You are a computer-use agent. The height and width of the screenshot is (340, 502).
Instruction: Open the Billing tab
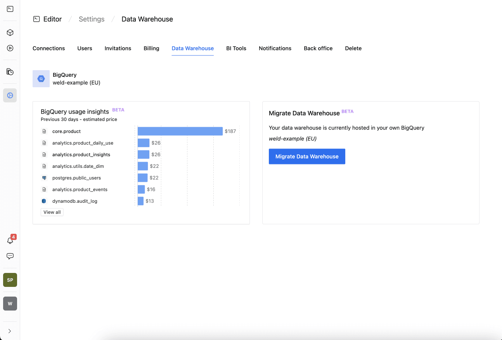(151, 48)
